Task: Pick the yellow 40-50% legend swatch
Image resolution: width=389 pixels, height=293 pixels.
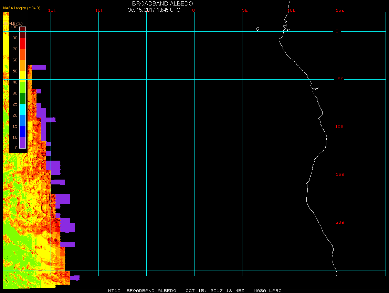Action: [x=22, y=77]
